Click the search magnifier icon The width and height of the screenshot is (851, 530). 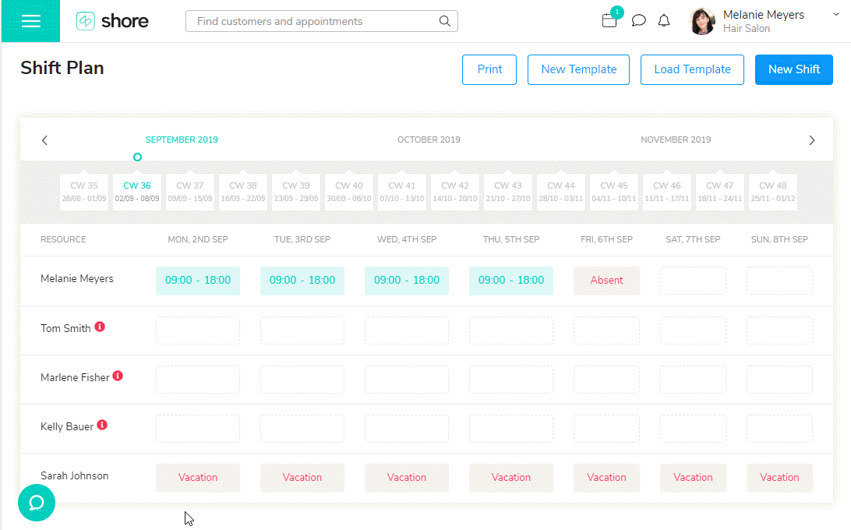tap(445, 21)
